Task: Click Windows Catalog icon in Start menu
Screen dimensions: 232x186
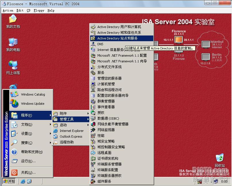Action: [14, 94]
